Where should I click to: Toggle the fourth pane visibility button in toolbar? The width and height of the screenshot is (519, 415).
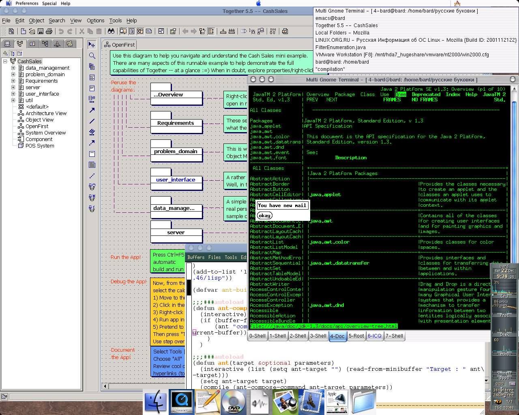(149, 31)
